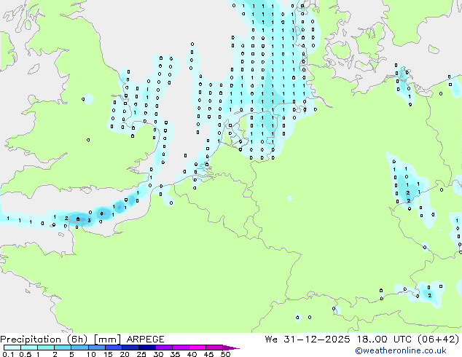462x357 pixels.
Task: Click the '(06+42)' forecast run text
Action: pyautogui.click(x=439, y=340)
